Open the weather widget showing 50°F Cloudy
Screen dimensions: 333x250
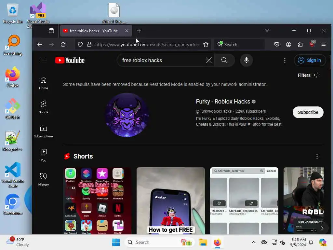pyautogui.click(x=18, y=242)
